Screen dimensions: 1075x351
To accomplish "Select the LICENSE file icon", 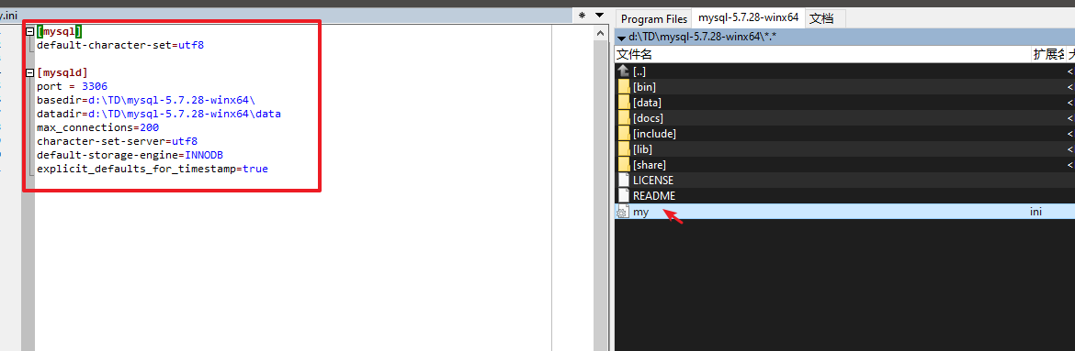I will (x=623, y=180).
